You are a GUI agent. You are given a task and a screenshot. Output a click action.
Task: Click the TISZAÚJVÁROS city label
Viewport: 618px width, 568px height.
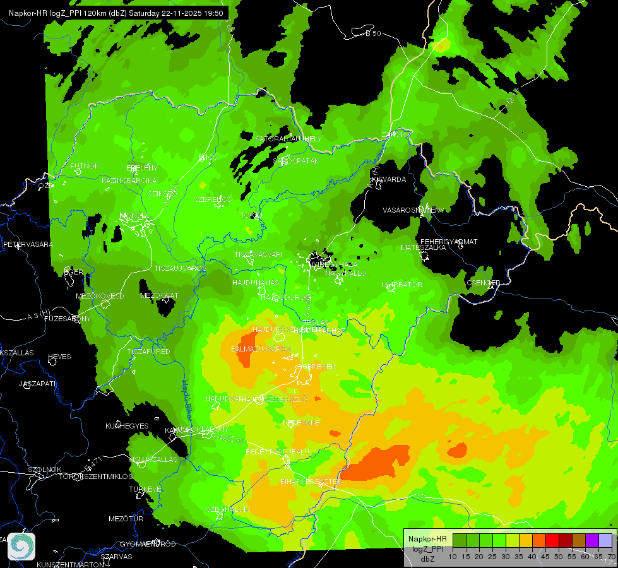180,268
